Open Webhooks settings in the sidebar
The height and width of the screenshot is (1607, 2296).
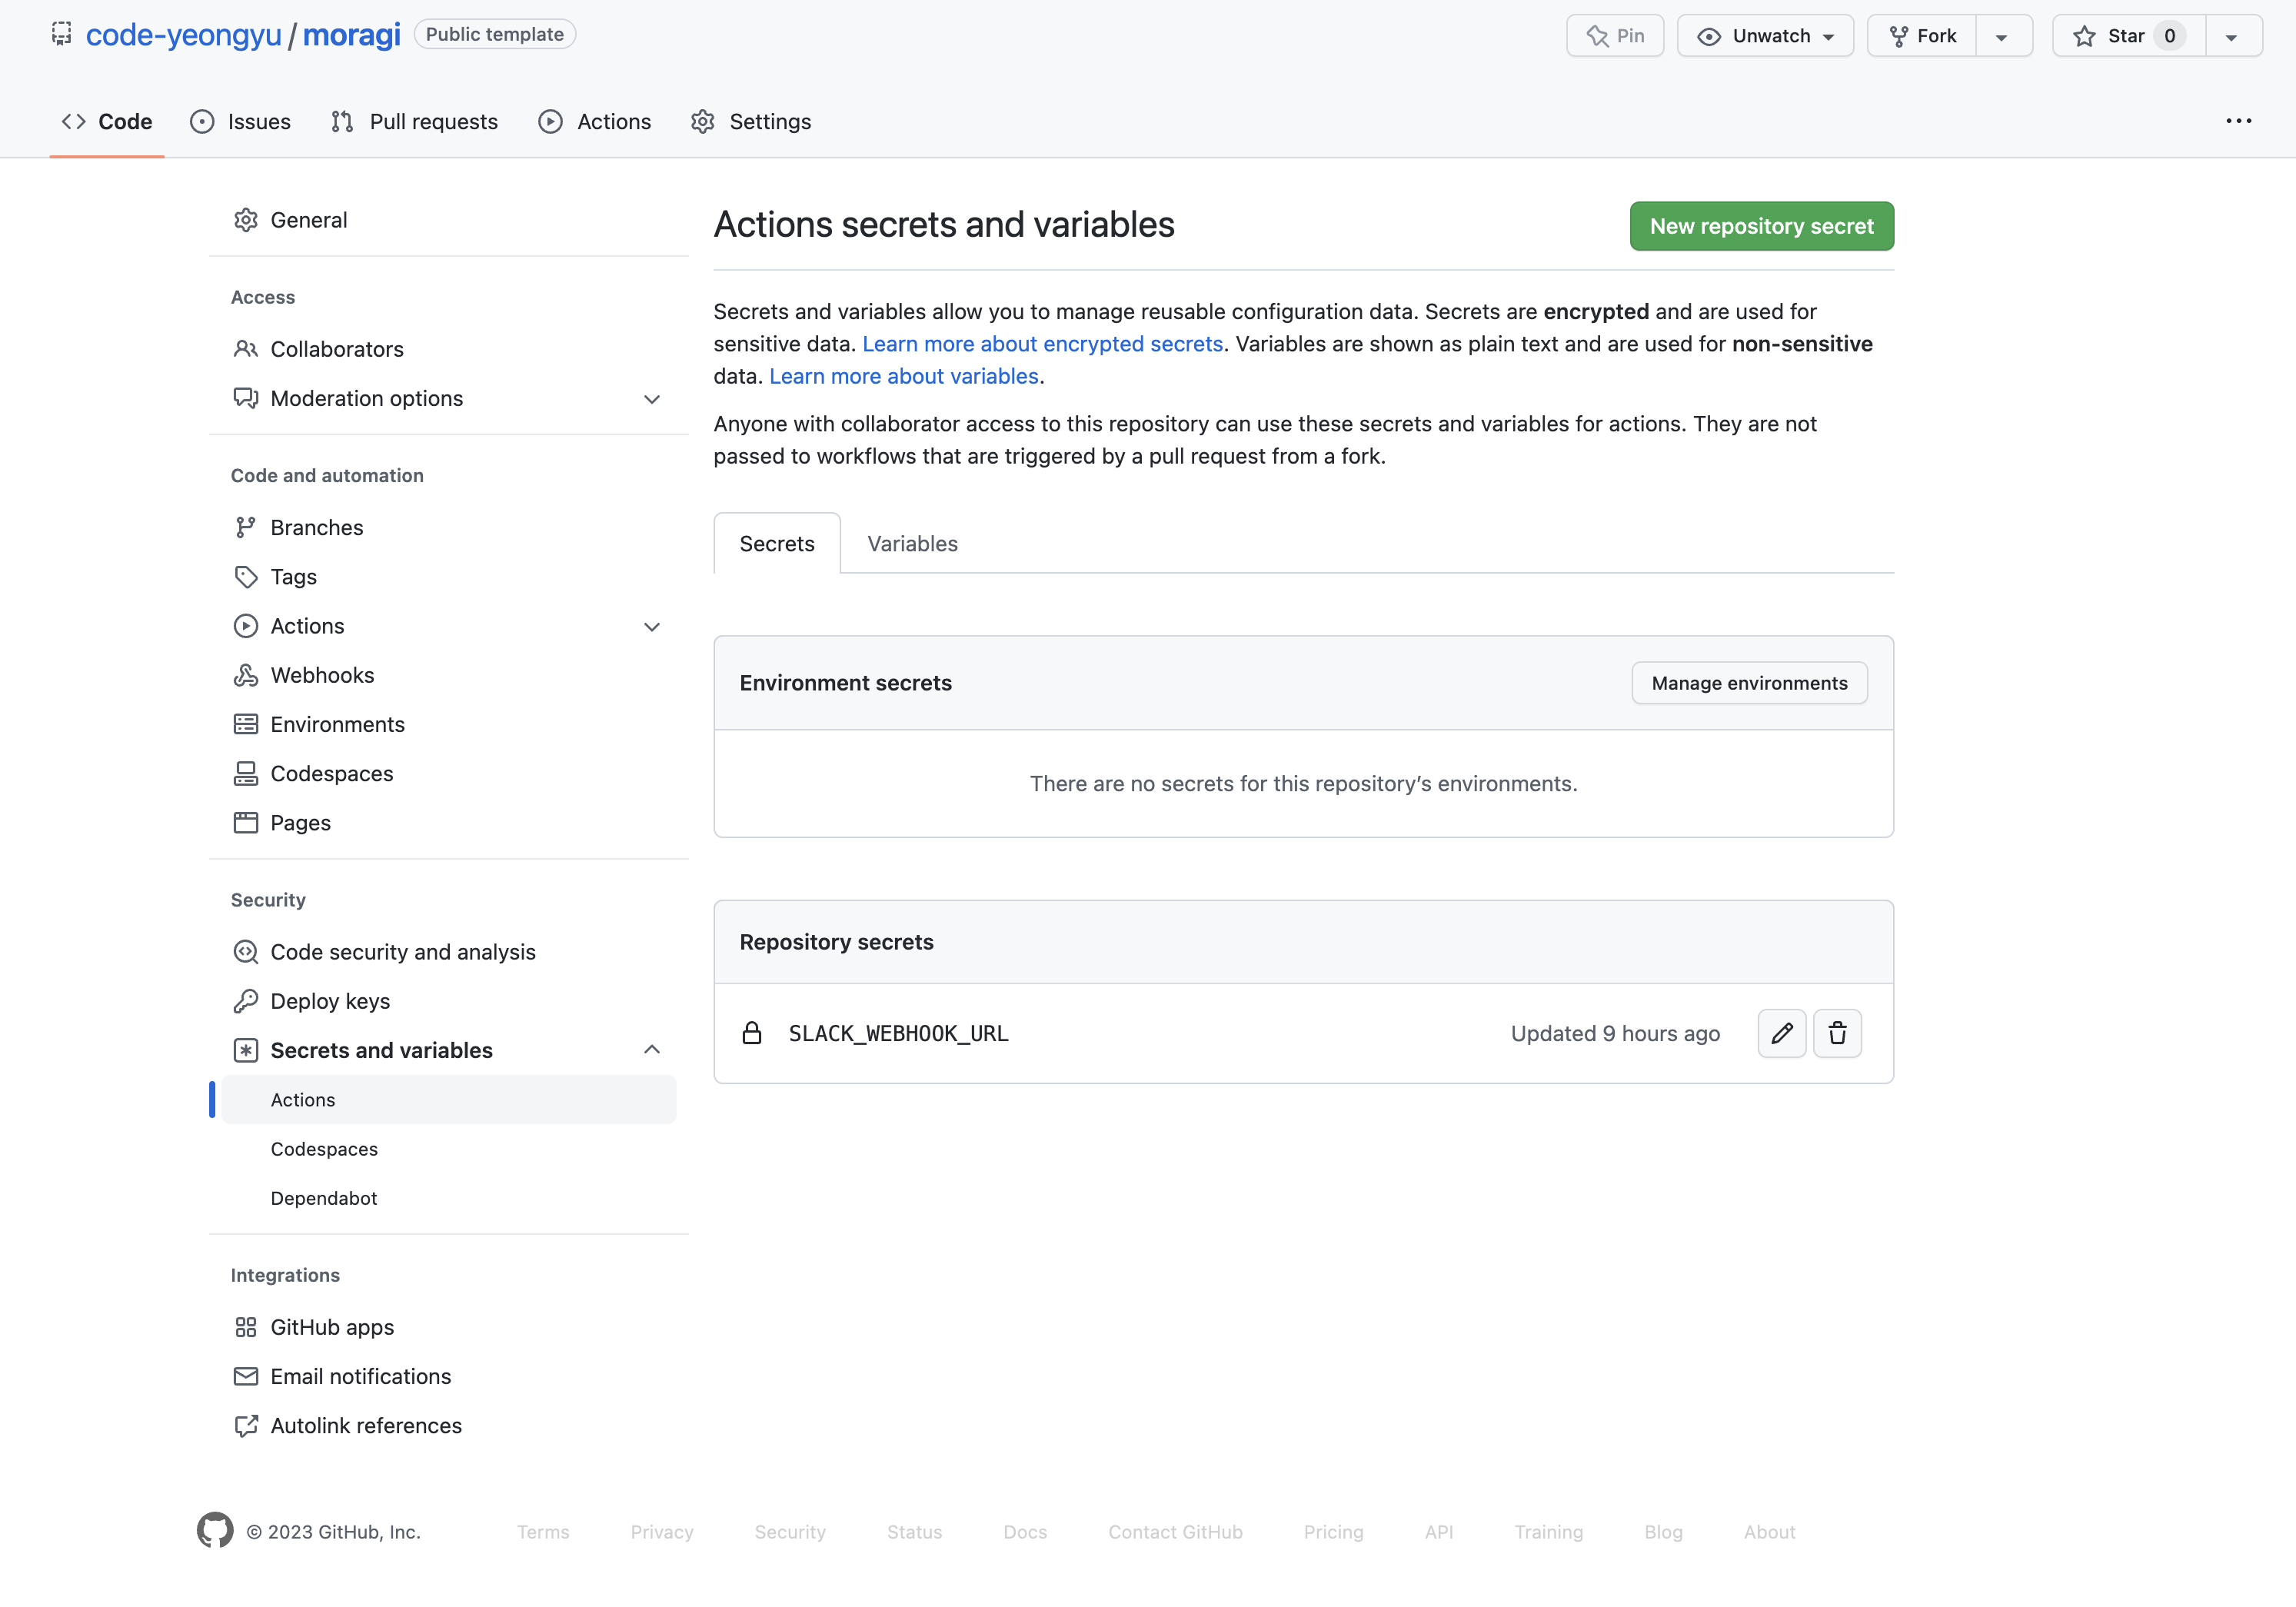pos(322,675)
